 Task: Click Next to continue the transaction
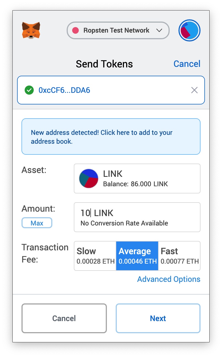click(x=158, y=318)
